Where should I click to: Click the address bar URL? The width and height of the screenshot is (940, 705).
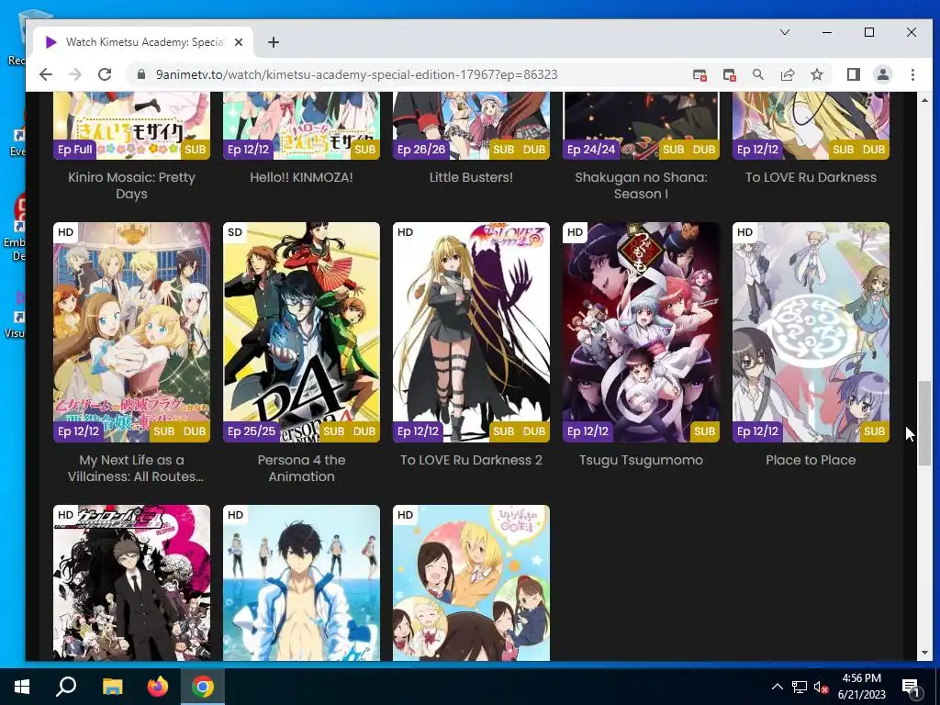pos(357,74)
